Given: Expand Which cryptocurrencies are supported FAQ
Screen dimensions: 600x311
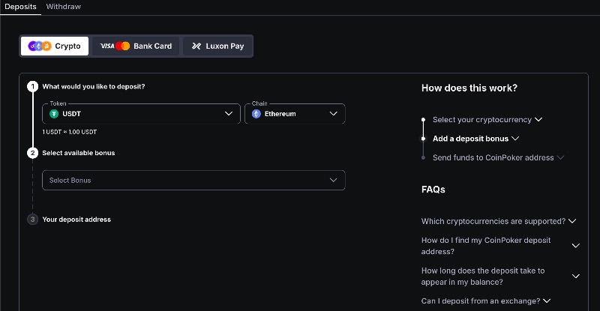Looking at the screenshot, I should pyautogui.click(x=499, y=221).
